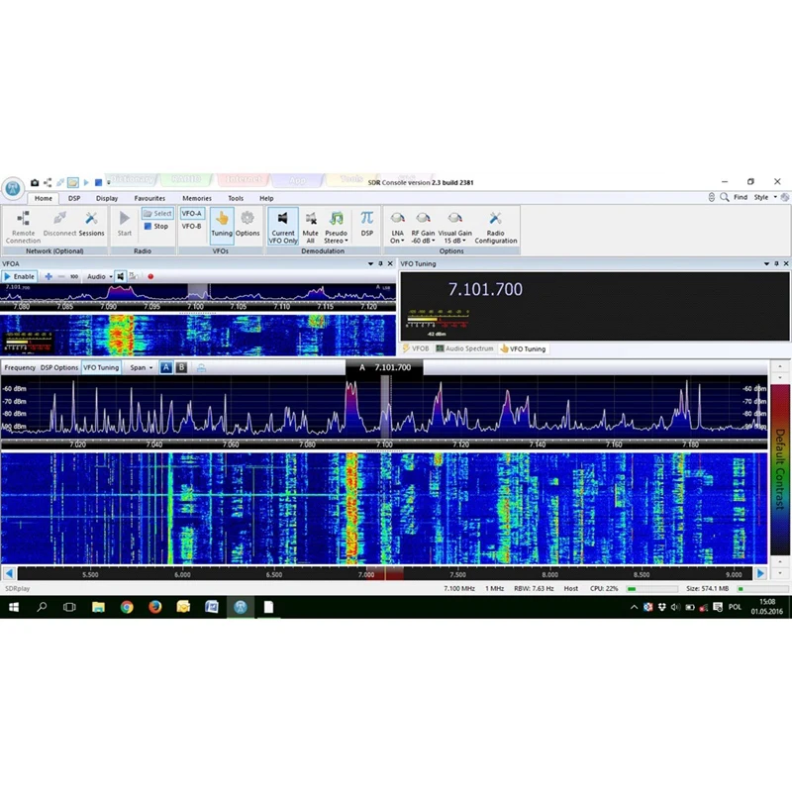Switch to the Display ribbon tab
792x792 pixels.
click(107, 199)
